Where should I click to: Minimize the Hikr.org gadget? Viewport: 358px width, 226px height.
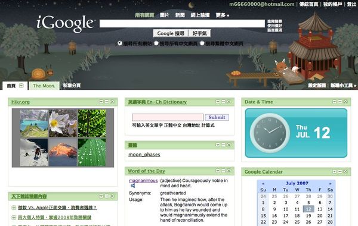tap(107, 102)
